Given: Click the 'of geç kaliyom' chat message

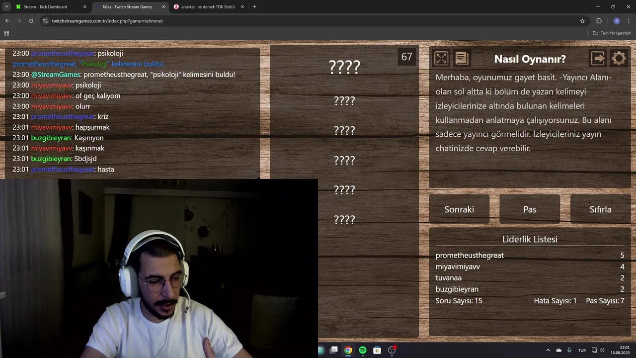Looking at the screenshot, I should [x=98, y=95].
